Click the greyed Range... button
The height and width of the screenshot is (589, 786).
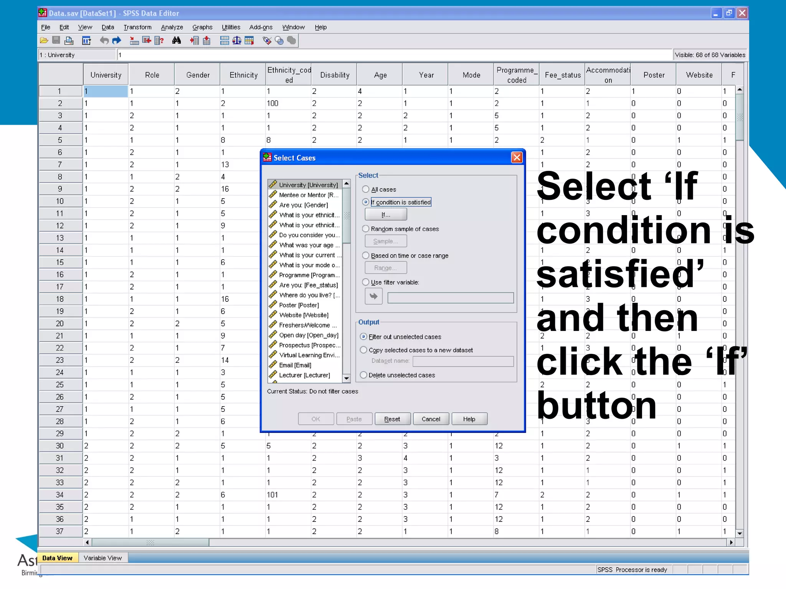point(386,268)
